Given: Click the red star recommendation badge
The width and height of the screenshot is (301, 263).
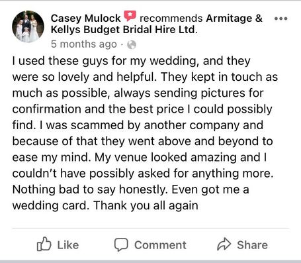Looking at the screenshot, I should tap(130, 16).
